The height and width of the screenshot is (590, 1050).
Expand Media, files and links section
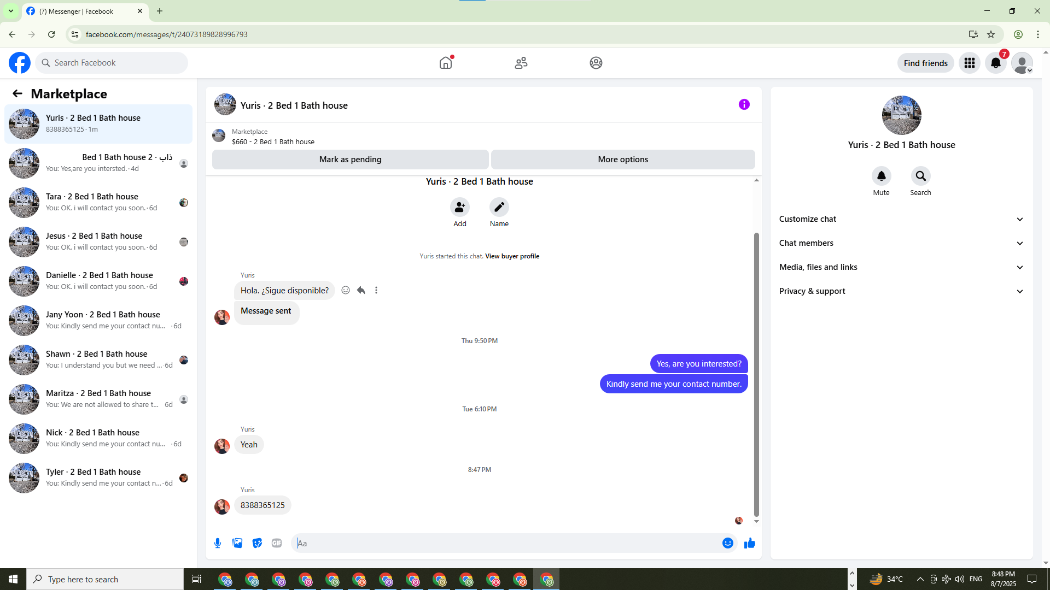point(902,267)
